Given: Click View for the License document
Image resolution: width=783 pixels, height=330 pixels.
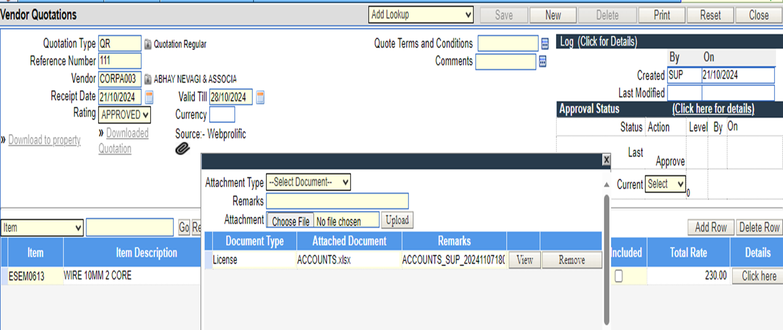Looking at the screenshot, I should click(524, 260).
